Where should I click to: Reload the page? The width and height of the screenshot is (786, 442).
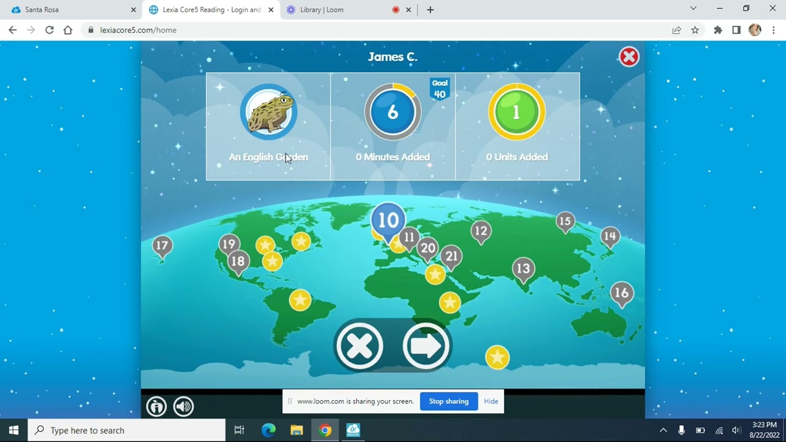point(49,30)
